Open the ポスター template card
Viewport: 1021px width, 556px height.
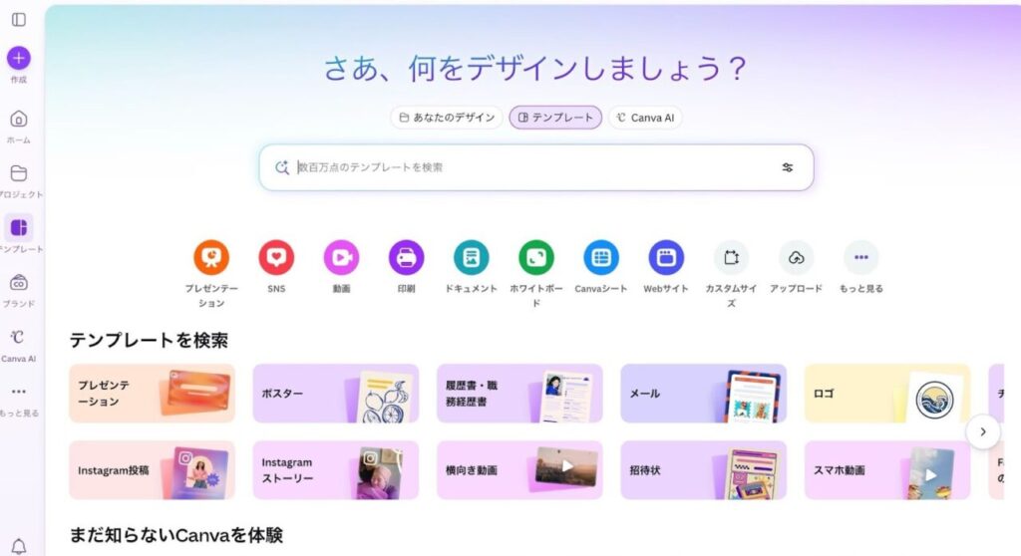[x=335, y=394]
